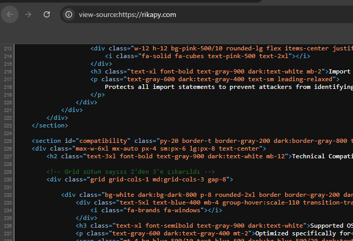
Task: Click line number 230 in gutter
Action: tap(8, 180)
